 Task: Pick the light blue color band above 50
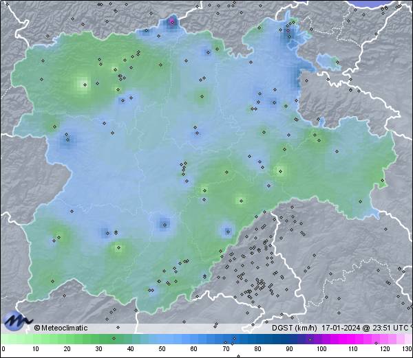click(x=162, y=339)
